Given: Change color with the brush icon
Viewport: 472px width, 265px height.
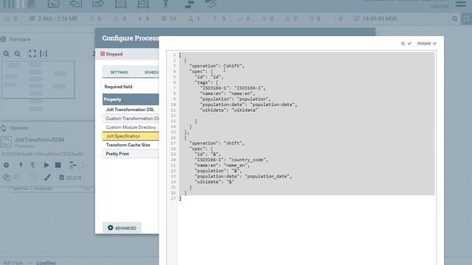Looking at the screenshot, I should pos(47,177).
